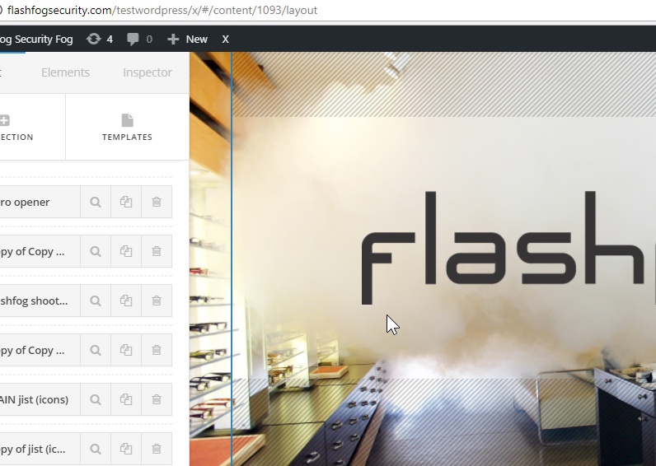Switch to the Inspector tab

(x=148, y=72)
